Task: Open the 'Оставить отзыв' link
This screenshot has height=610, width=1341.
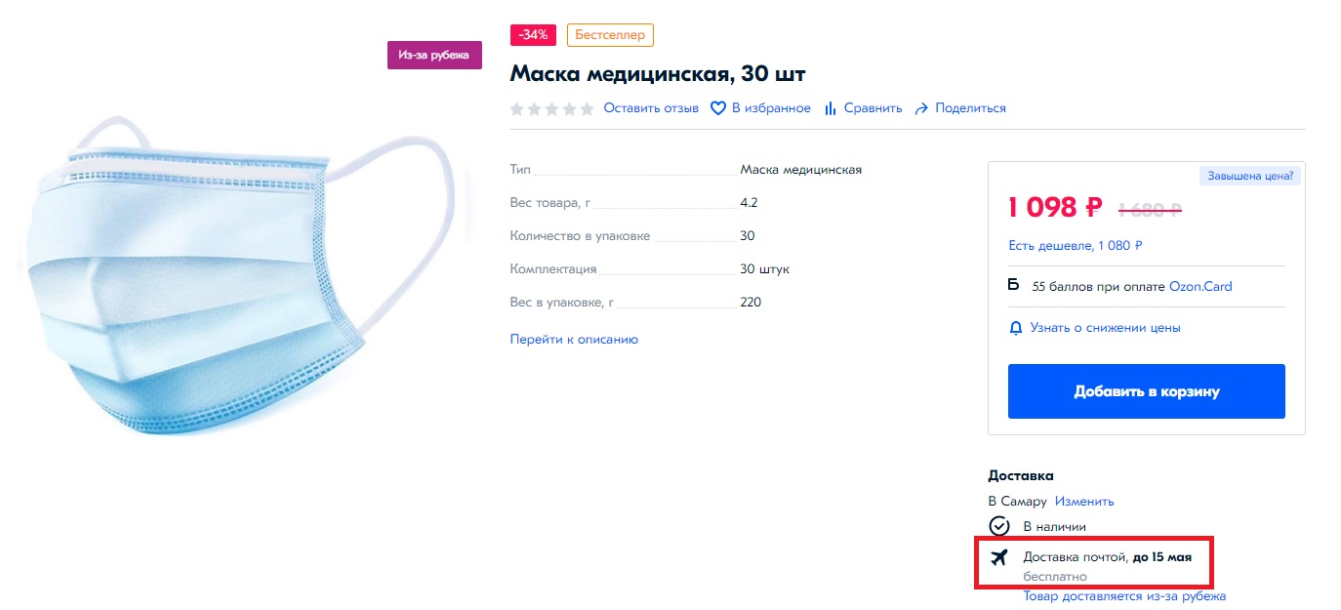Action: pyautogui.click(x=651, y=108)
